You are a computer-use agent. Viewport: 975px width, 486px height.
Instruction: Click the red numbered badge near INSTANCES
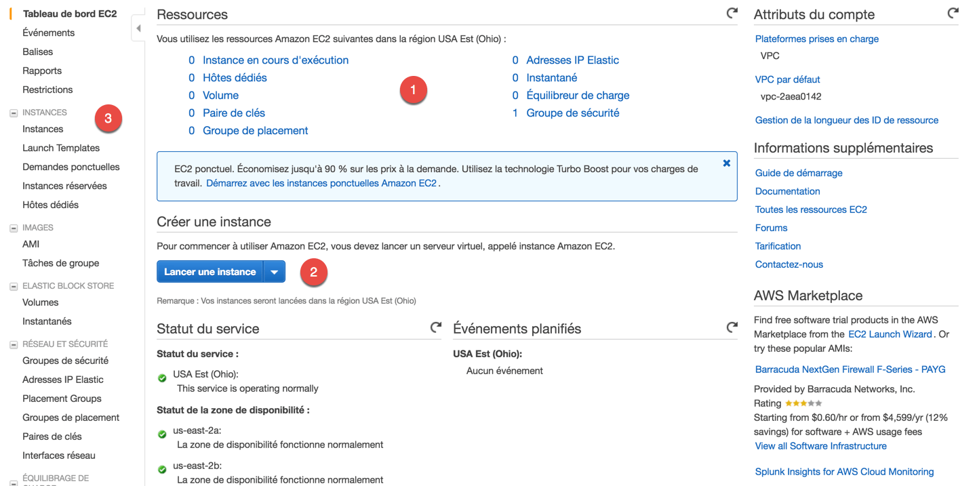pyautogui.click(x=109, y=118)
